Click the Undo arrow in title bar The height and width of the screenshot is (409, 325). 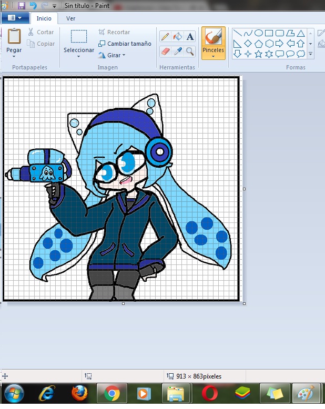[33, 5]
